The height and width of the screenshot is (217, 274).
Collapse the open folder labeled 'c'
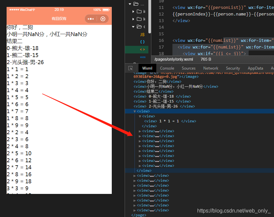point(133,27)
